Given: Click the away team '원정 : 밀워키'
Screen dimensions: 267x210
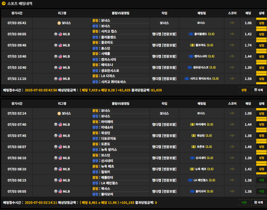Looking at the screenshot, I should point(101,172).
